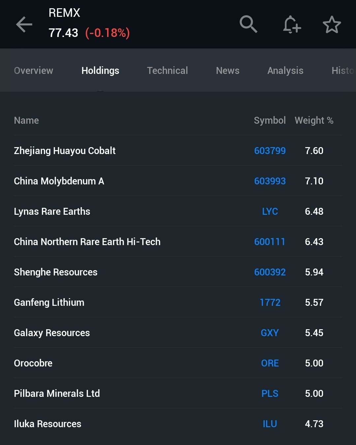Select the Lynas Rare Earths name
Image resolution: width=356 pixels, height=445 pixels.
52,211
